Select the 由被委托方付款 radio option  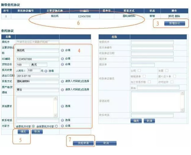pyautogui.click(x=56, y=126)
